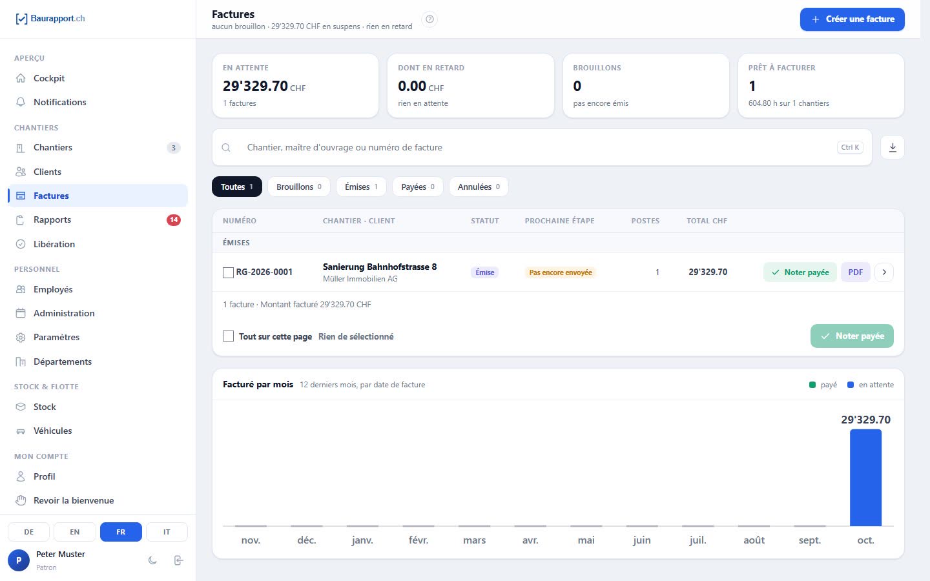930x581 pixels.
Task: Open Notifications in the sidebar
Action: pyautogui.click(x=98, y=102)
